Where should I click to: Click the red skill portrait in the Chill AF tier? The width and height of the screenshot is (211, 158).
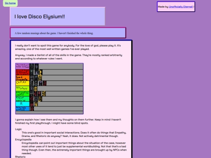pyautogui.click(x=45, y=83)
